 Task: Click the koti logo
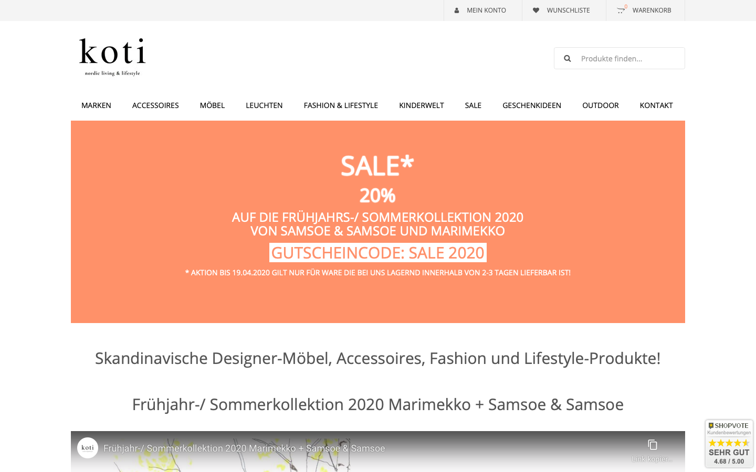click(112, 57)
